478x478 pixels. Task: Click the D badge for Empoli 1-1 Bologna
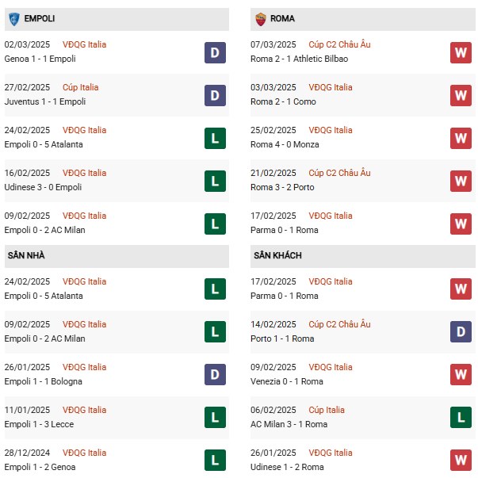[x=215, y=375]
